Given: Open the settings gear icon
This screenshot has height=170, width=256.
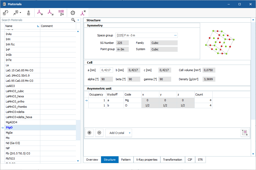Looking at the screenshot, I should click(73, 13).
